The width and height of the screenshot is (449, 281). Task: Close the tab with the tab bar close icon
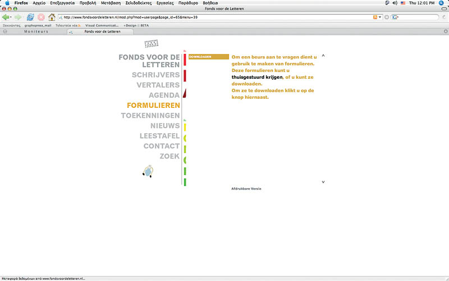pos(446,31)
